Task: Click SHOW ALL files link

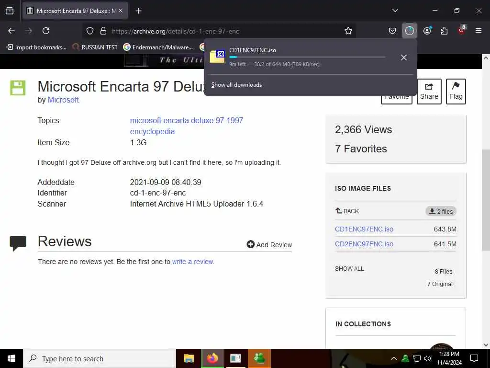Action: point(349,268)
